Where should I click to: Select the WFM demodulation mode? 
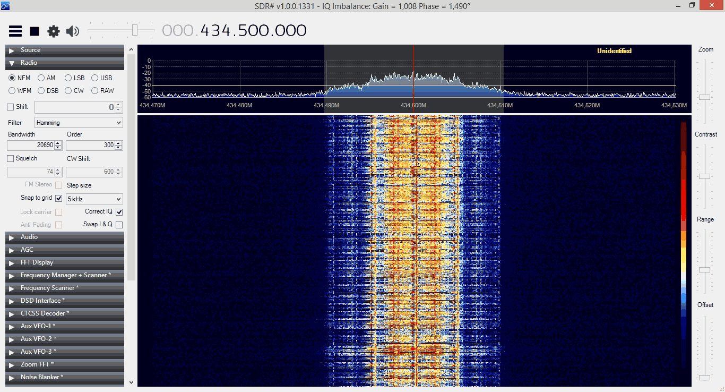point(12,91)
